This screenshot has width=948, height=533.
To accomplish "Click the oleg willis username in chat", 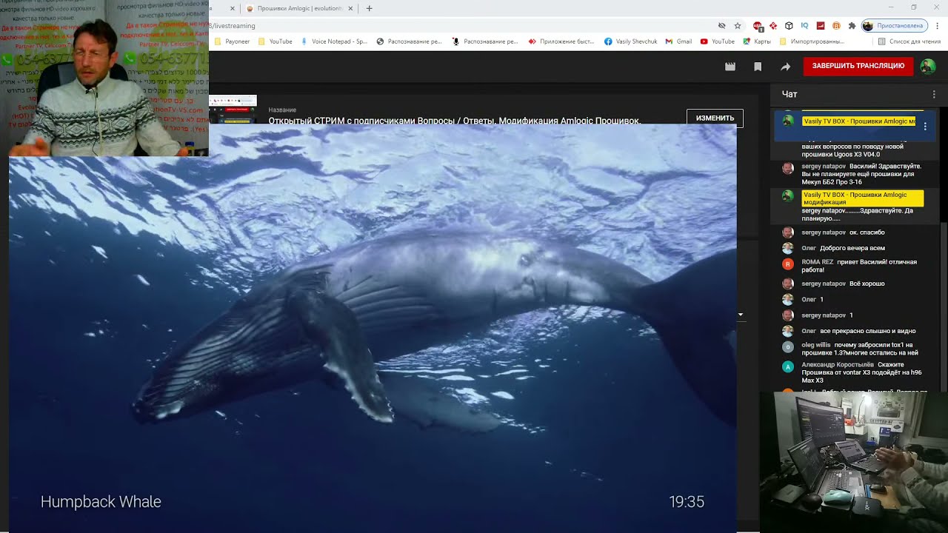I will point(816,345).
